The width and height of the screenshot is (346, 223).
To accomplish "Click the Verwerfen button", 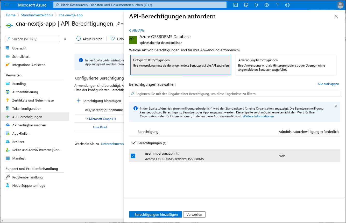I will (x=194, y=214).
